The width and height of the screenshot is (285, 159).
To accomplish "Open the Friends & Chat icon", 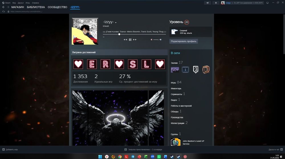I will 282,150.
